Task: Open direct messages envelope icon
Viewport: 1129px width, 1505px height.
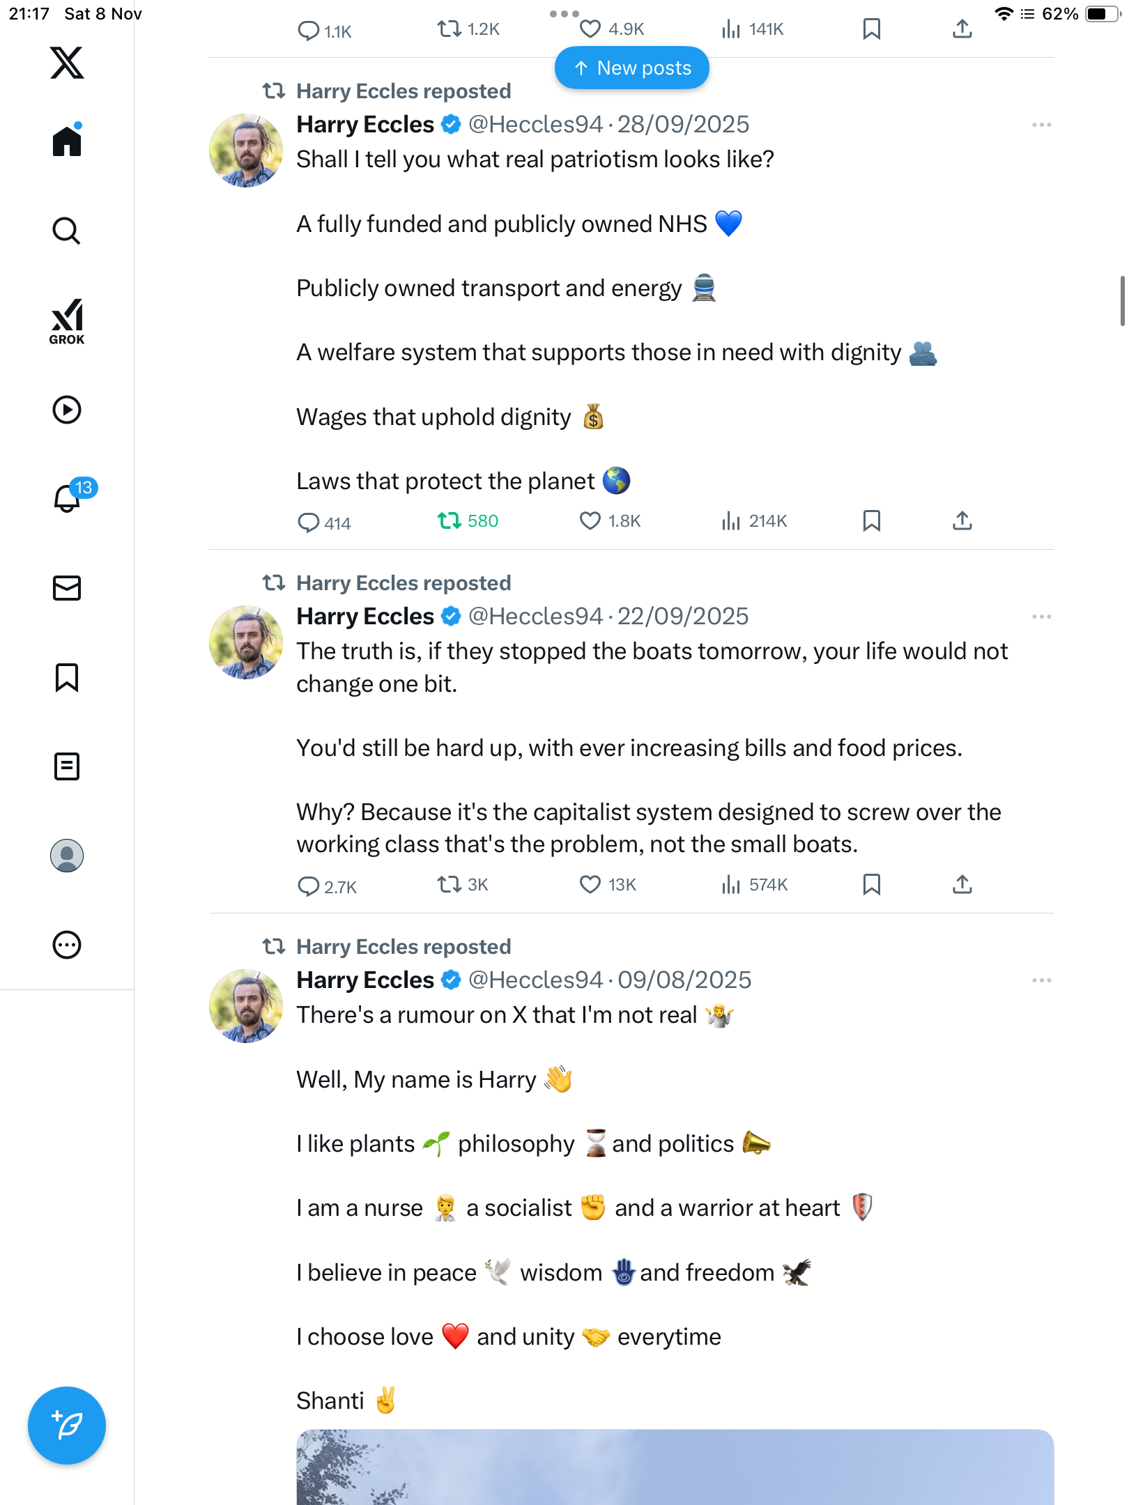Action: click(x=67, y=588)
